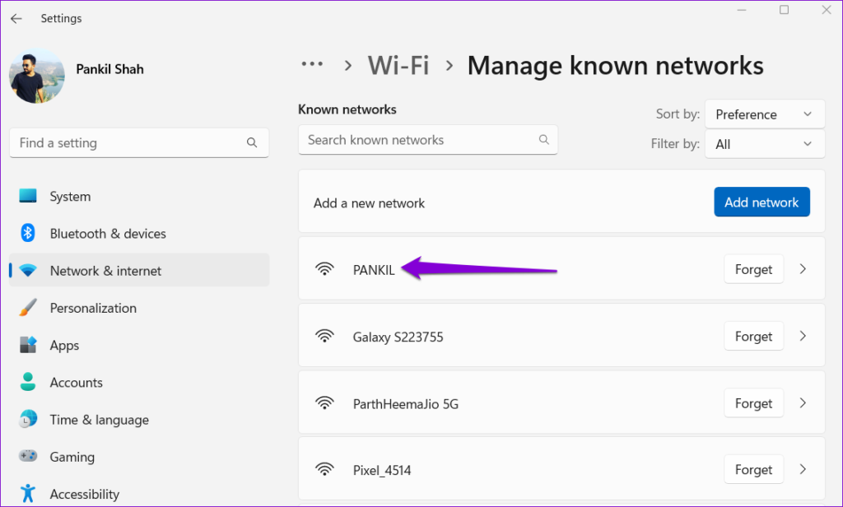This screenshot has width=843, height=507.
Task: Open the Filter by All dropdown
Action: click(764, 143)
